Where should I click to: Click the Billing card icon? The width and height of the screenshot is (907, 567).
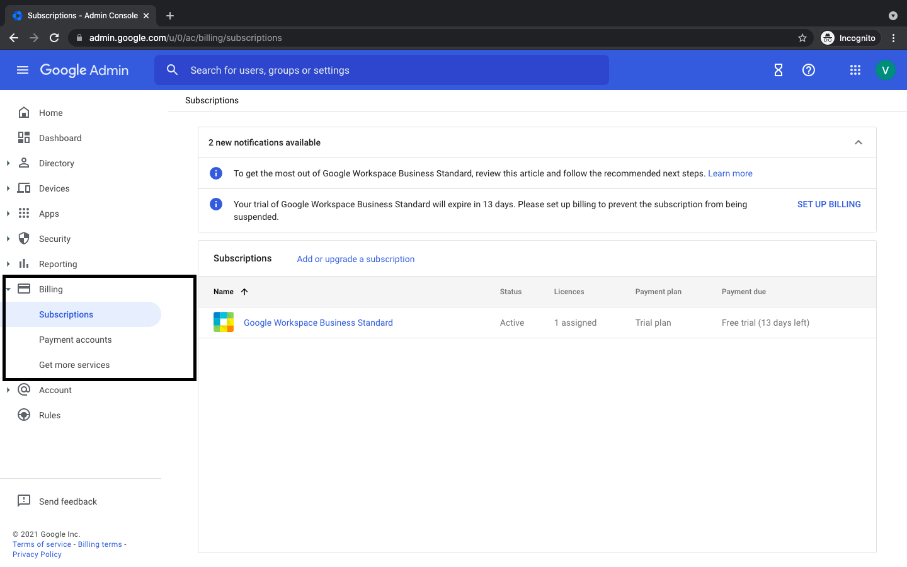point(24,289)
